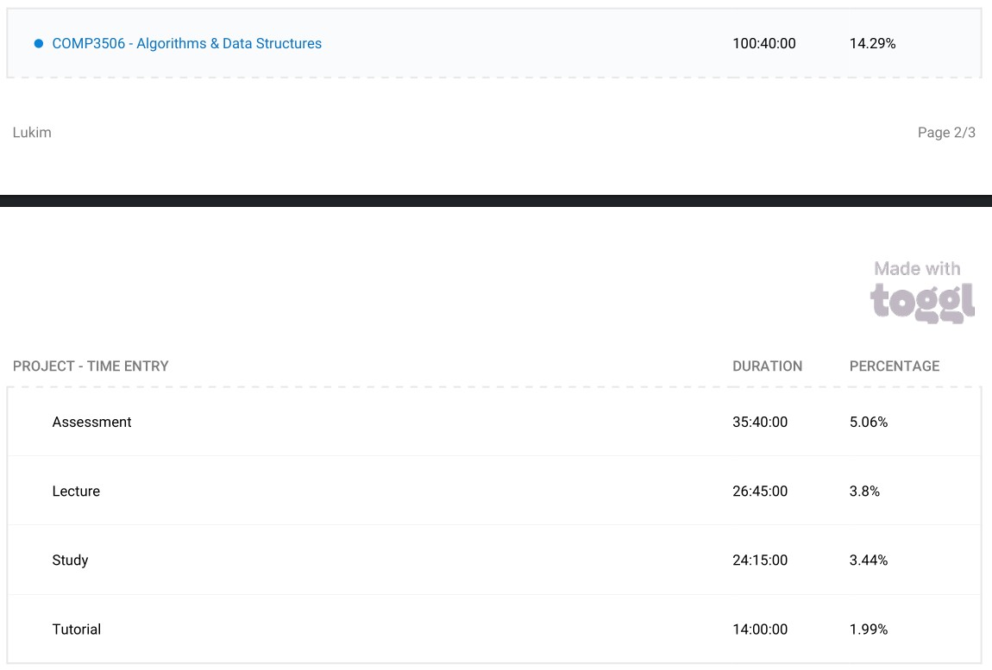Click the 26:45:00 Lecture duration
The image size is (992, 670).
[759, 492]
